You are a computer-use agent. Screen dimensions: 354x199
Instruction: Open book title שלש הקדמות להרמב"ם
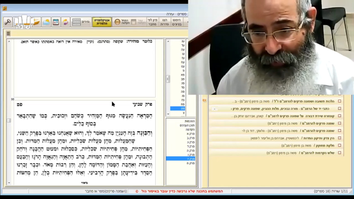tap(318, 153)
